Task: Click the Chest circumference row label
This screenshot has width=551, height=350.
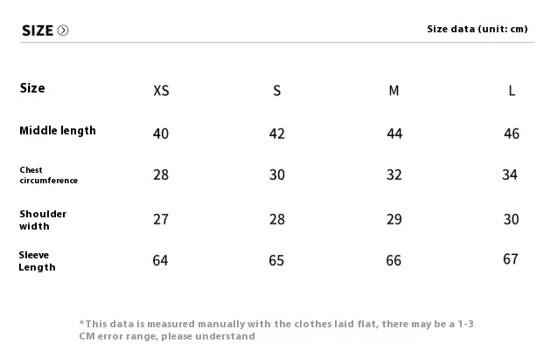Action: click(49, 175)
